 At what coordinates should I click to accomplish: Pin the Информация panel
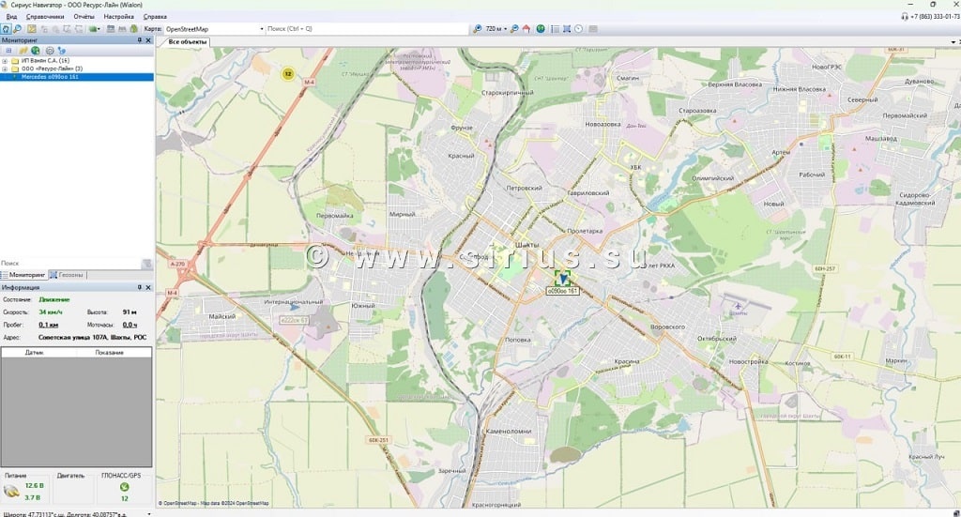point(140,287)
